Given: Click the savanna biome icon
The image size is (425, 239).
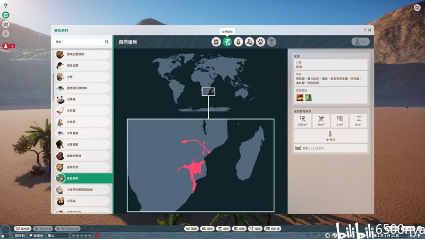Looking at the screenshot, I should (300, 98).
